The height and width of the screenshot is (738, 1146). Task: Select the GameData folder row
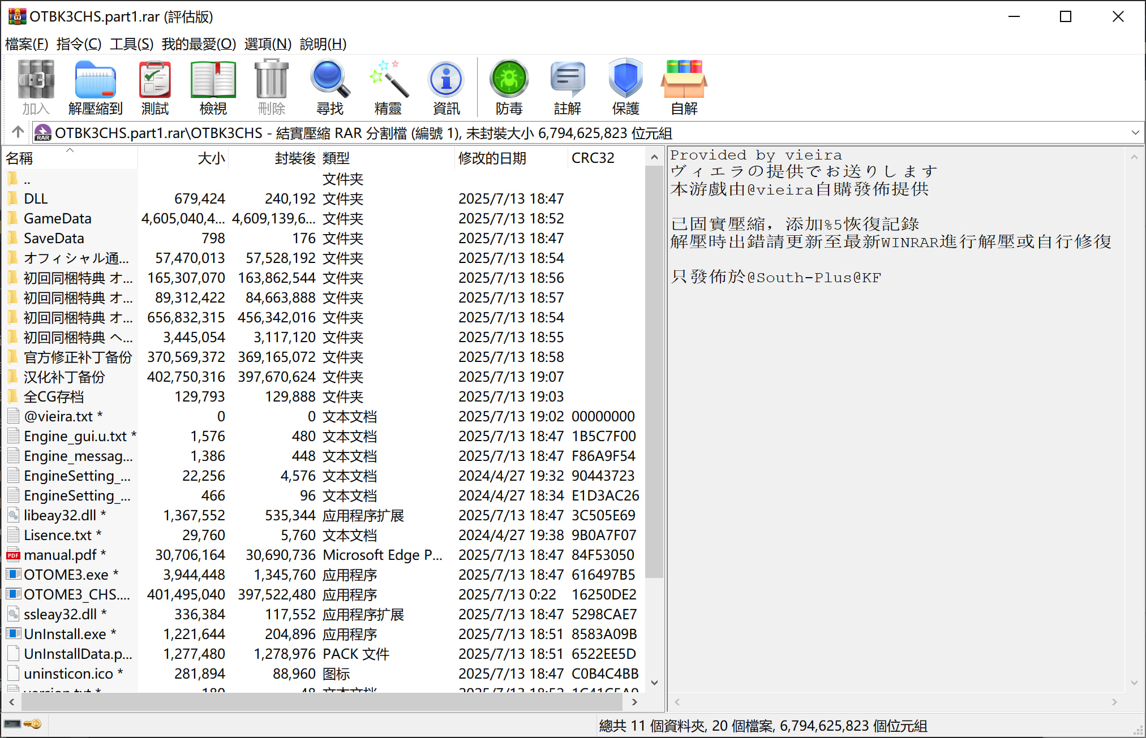[58, 219]
